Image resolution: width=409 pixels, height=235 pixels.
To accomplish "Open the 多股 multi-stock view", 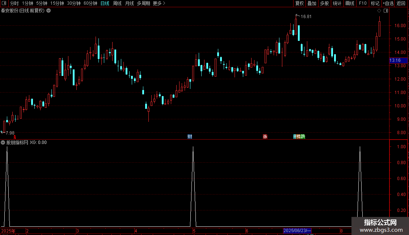I will [x=325, y=3].
